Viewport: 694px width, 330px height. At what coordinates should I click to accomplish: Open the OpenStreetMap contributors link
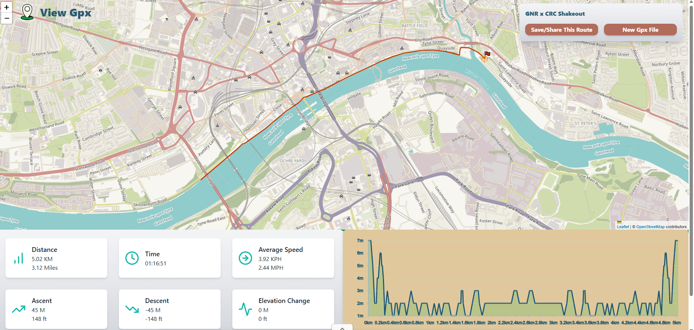650,227
